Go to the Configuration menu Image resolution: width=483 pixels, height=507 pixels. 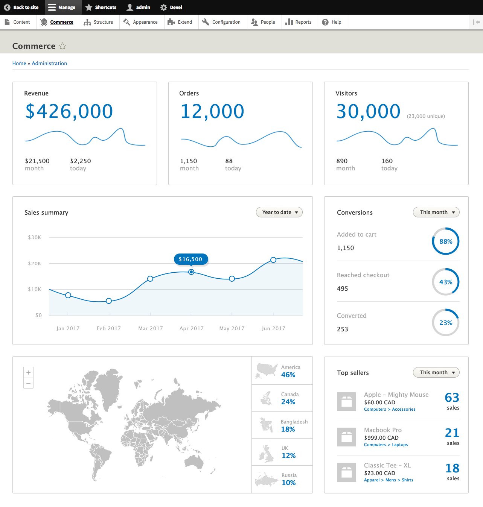tap(221, 22)
